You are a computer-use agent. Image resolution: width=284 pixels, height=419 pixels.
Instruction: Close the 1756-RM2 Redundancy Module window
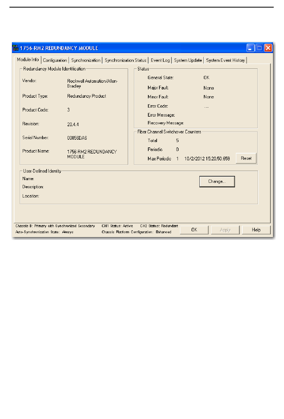click(x=268, y=48)
